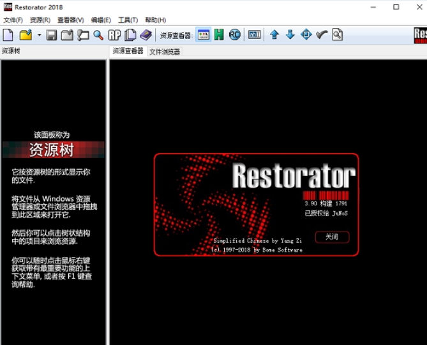The height and width of the screenshot is (345, 427).
Task: Click the 关闭 button on splash
Action: pyautogui.click(x=333, y=237)
